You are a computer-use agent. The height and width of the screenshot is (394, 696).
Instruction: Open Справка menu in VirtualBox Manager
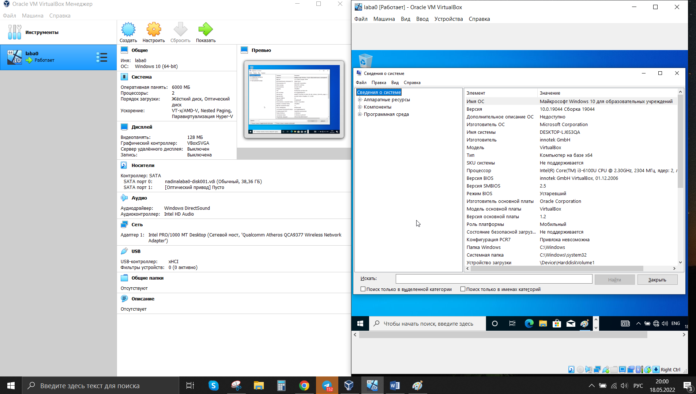click(60, 16)
